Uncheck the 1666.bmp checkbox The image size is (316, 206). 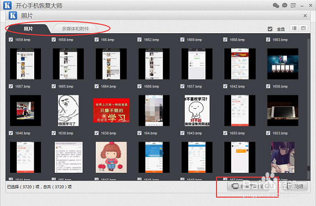point(140,86)
